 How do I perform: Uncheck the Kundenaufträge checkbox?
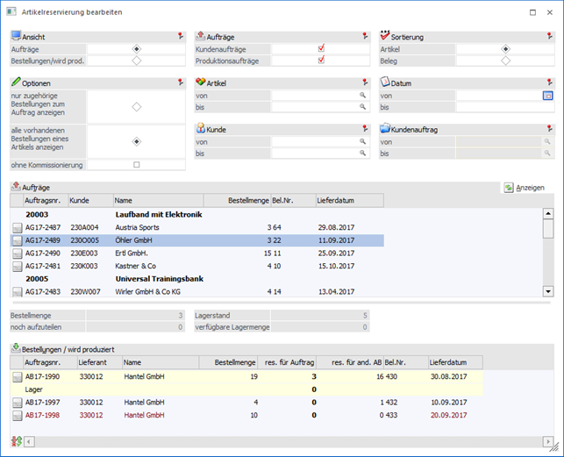click(321, 49)
